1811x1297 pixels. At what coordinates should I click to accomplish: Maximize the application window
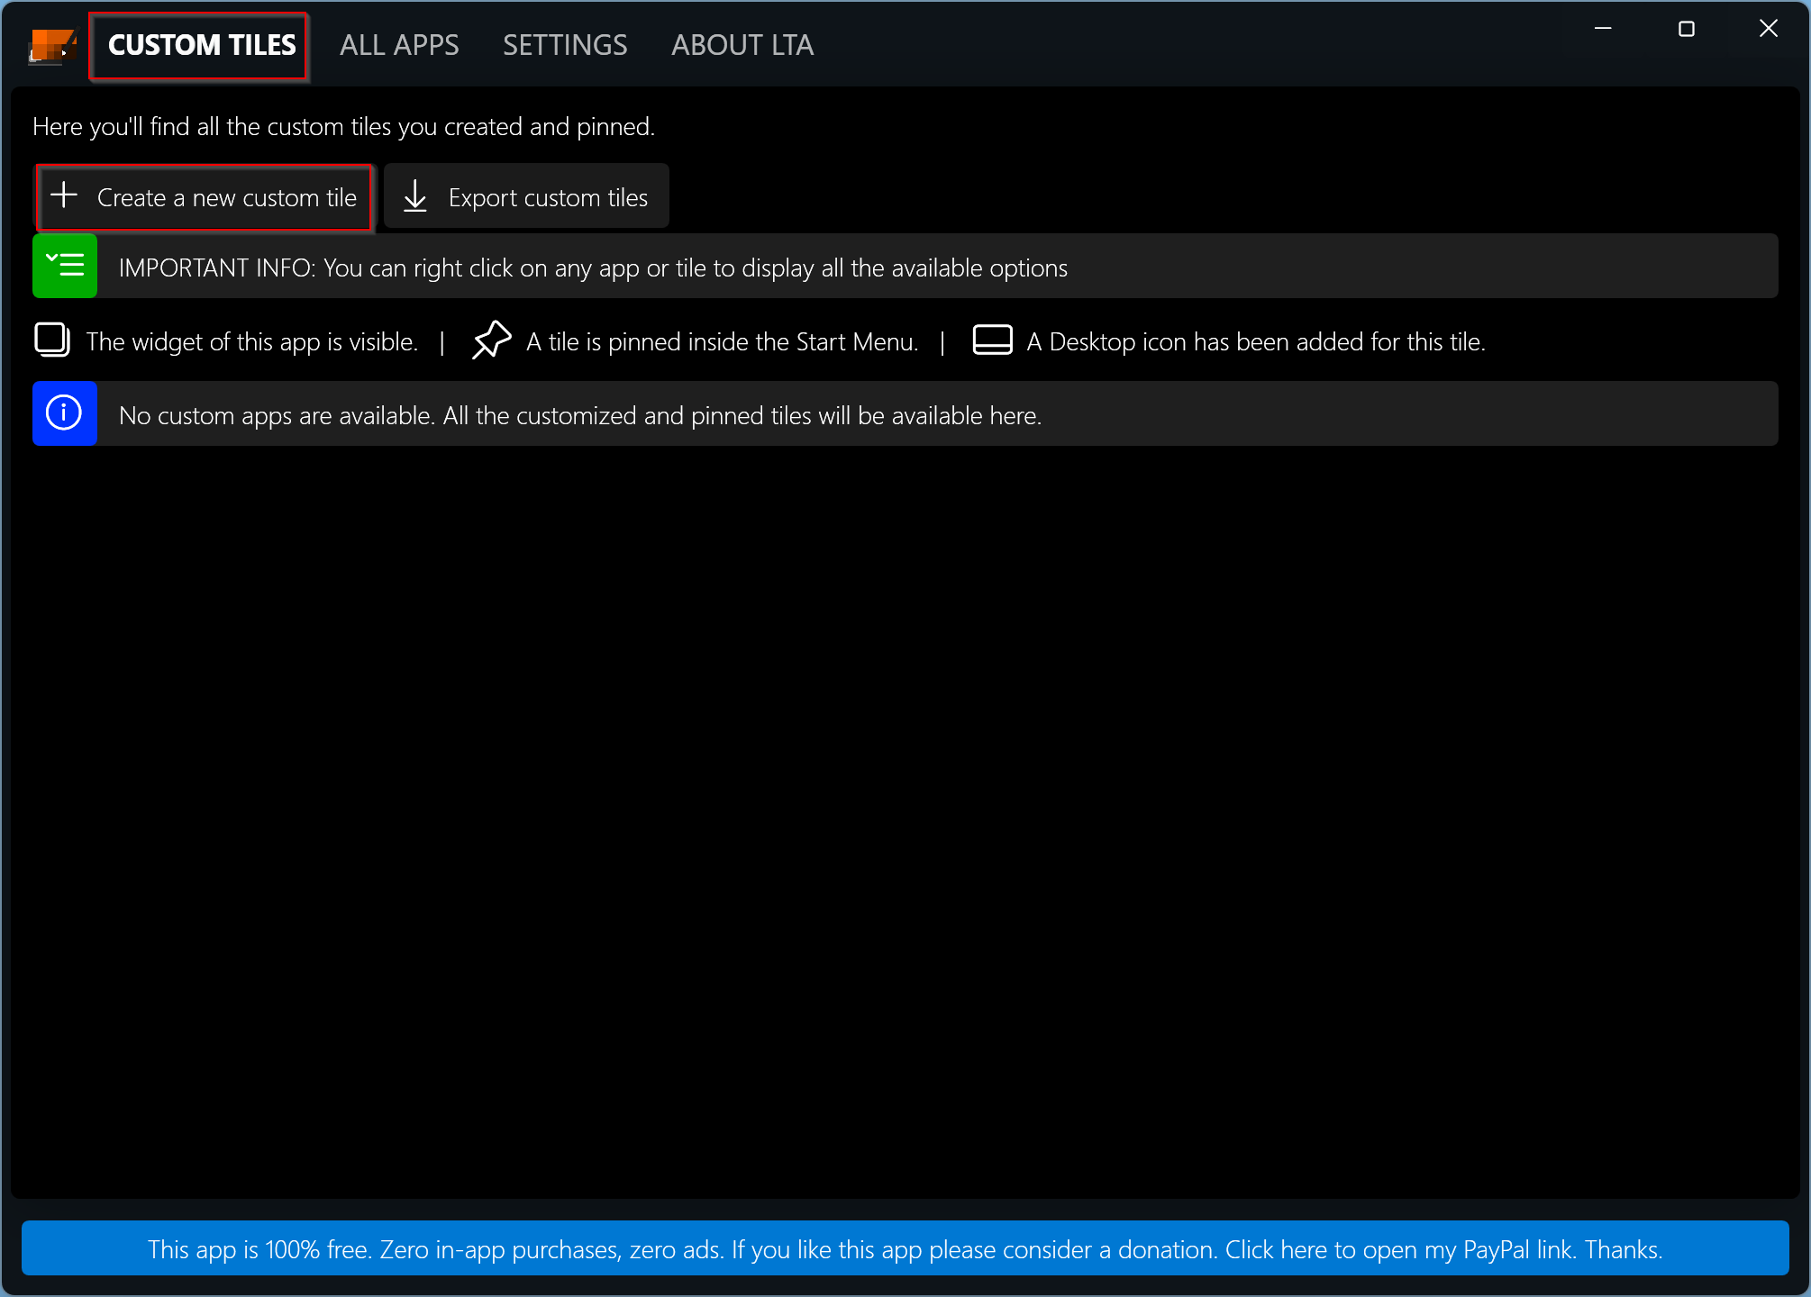[x=1687, y=29]
